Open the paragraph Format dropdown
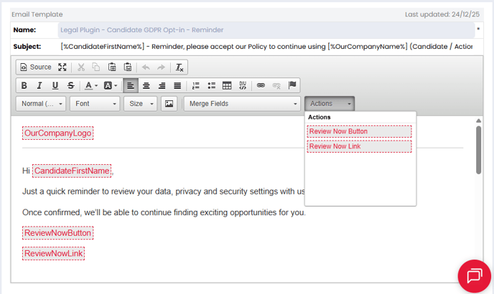 (41, 103)
